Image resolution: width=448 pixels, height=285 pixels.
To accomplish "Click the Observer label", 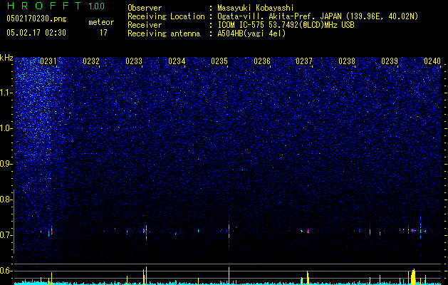I will click(x=145, y=8).
